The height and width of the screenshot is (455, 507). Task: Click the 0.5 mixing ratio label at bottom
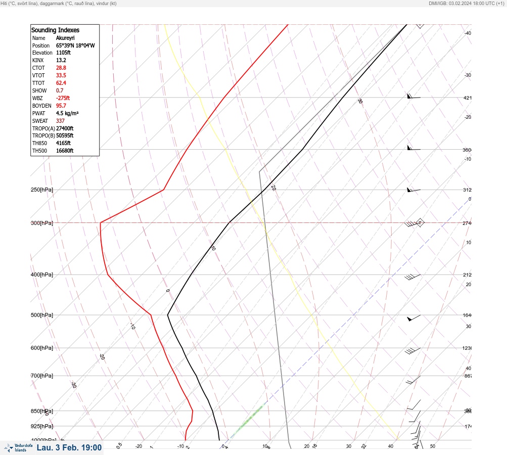(x=119, y=445)
